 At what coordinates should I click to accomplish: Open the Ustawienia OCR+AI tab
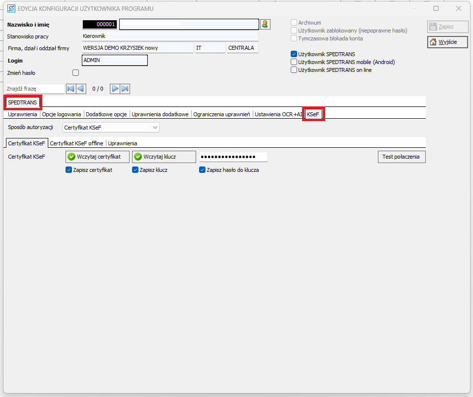pyautogui.click(x=278, y=114)
